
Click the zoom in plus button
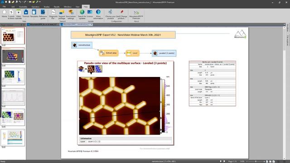pyautogui.click(x=264, y=161)
